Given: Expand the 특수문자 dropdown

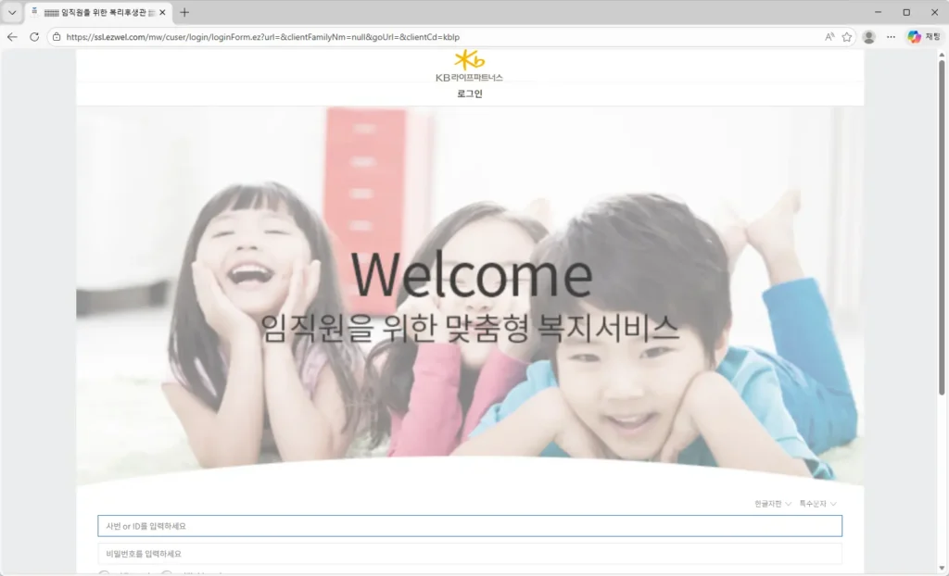Looking at the screenshot, I should tap(816, 502).
